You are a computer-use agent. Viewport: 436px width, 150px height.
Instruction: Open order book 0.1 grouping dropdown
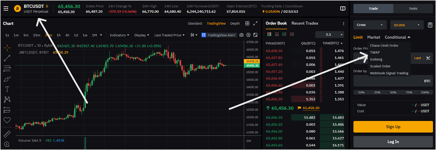pos(330,35)
